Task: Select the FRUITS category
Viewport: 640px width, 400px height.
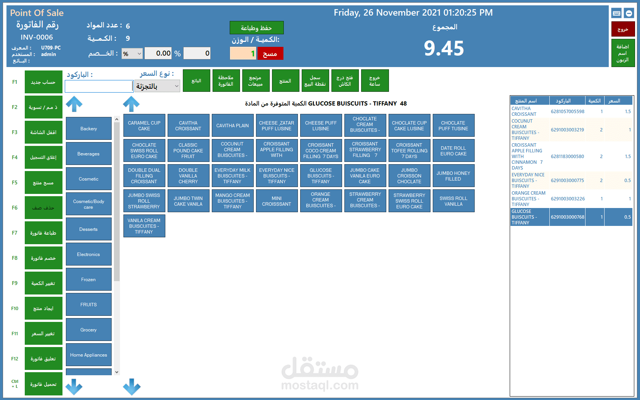Action: (89, 305)
